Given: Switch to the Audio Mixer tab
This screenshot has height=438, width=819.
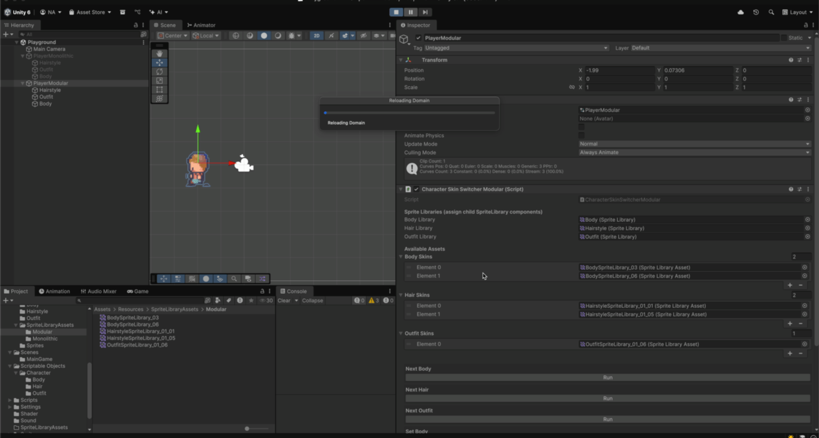Looking at the screenshot, I should pos(98,291).
